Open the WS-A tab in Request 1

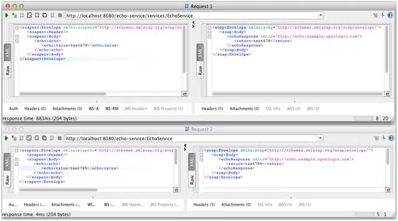(x=94, y=108)
